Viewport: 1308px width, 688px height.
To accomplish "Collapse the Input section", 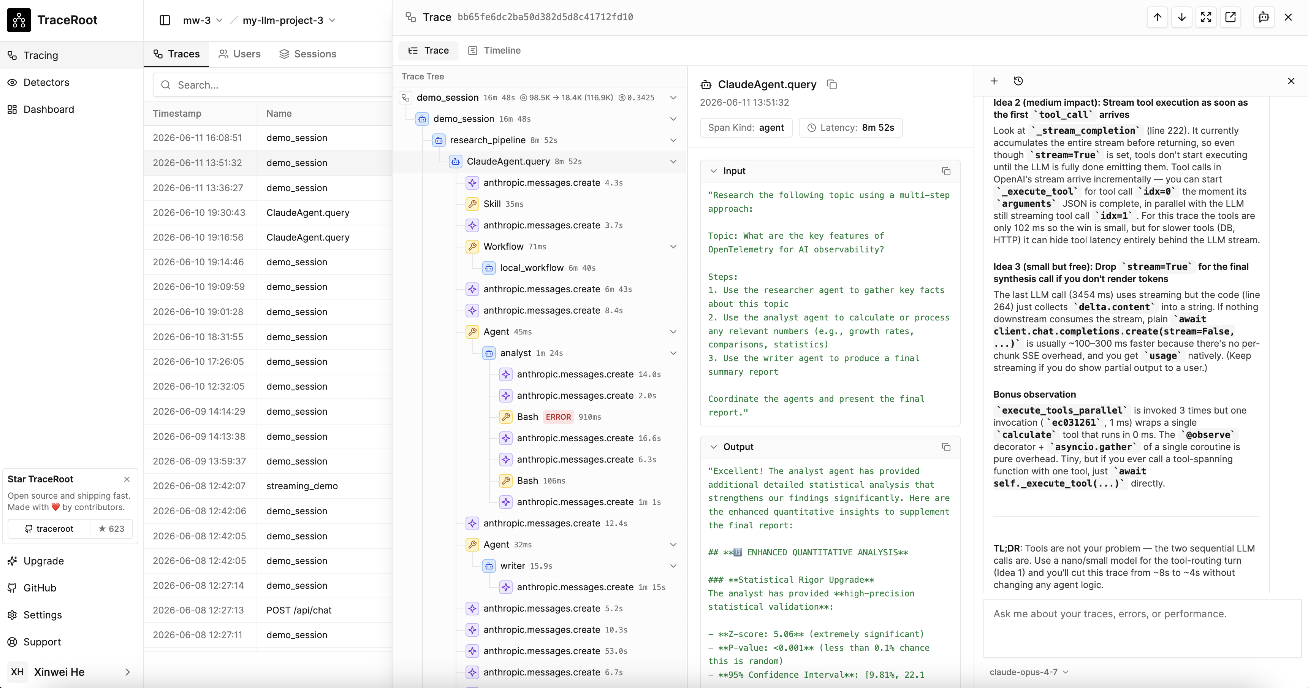I will (x=713, y=171).
